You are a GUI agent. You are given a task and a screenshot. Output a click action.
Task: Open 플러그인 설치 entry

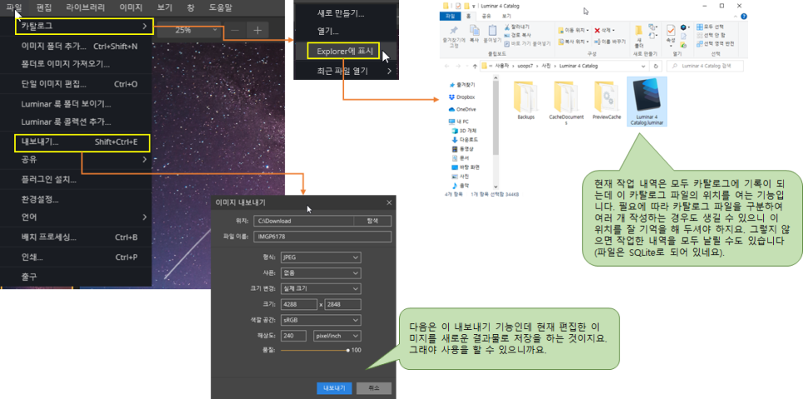coord(76,180)
